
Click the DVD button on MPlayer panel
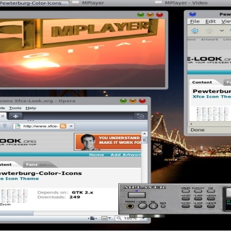[x=185, y=191]
